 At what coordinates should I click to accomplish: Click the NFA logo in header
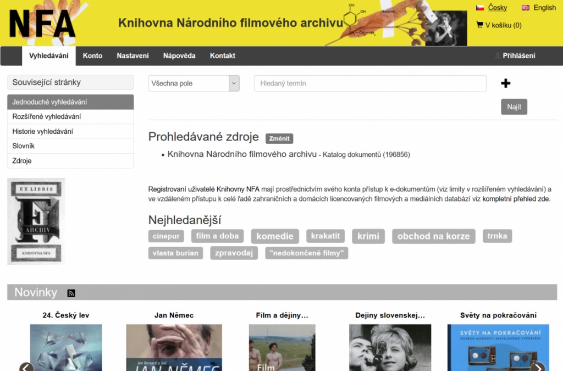pos(42,23)
